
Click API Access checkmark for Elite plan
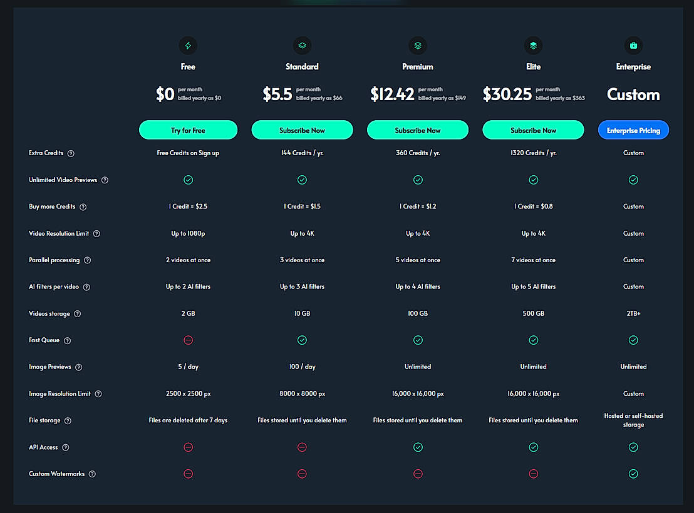[533, 447]
